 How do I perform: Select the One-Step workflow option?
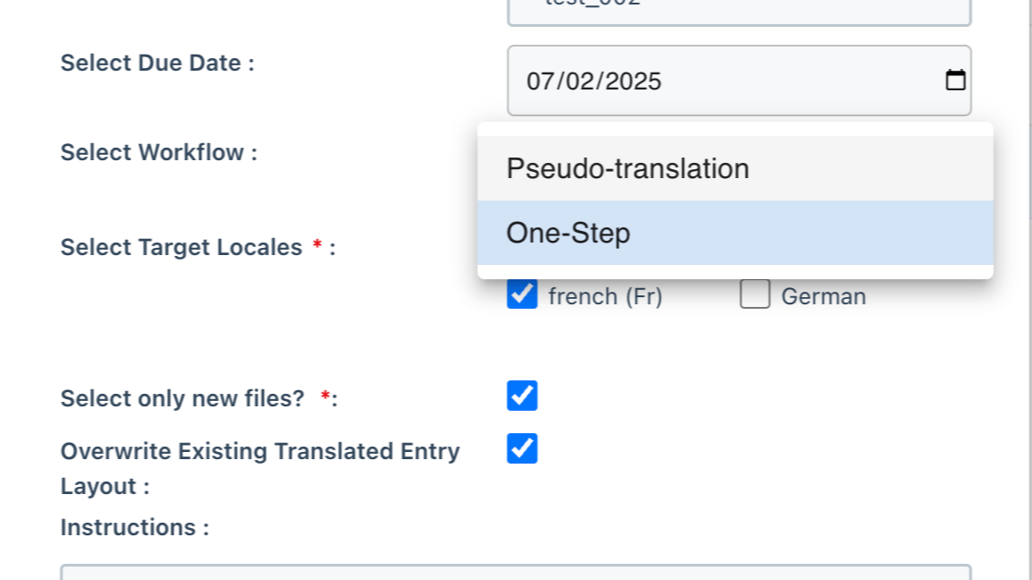(568, 233)
